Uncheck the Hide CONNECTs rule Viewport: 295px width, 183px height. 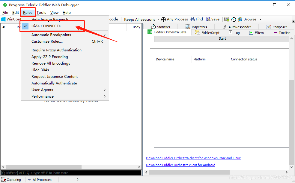tap(65, 26)
